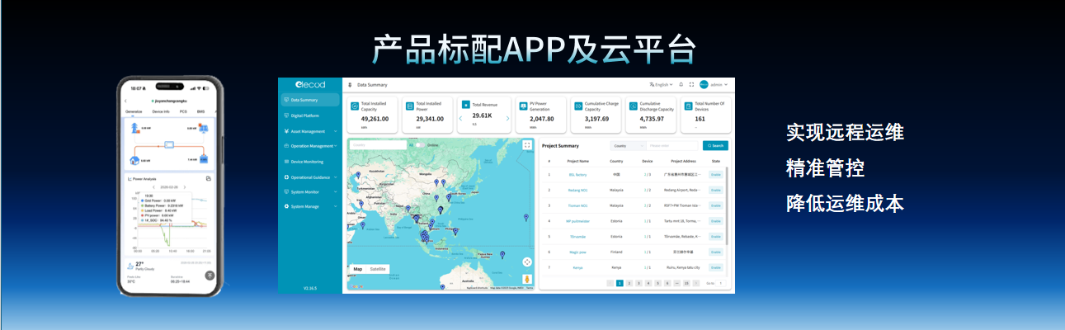Expand Asset Management sidebar menu

(x=309, y=131)
